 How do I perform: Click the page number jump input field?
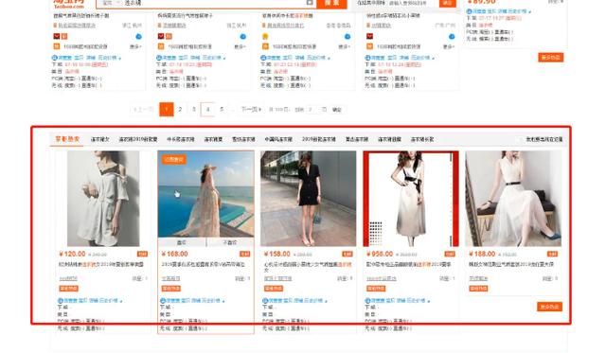[x=311, y=110]
